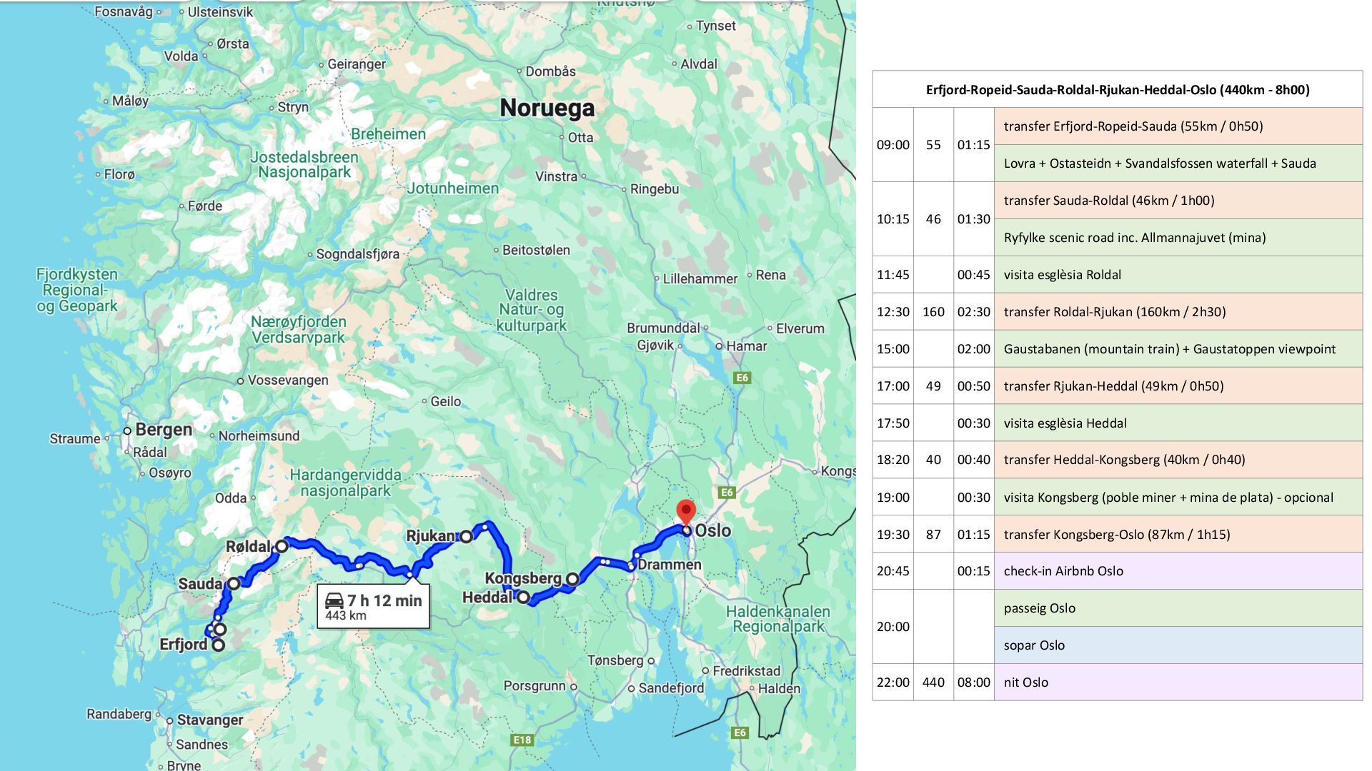Select the 440 total kilometers cell
This screenshot has height=771, width=1372.
tap(933, 682)
